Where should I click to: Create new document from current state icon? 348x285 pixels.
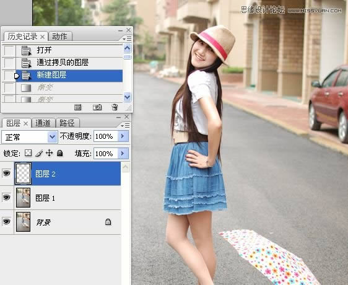[77, 107]
